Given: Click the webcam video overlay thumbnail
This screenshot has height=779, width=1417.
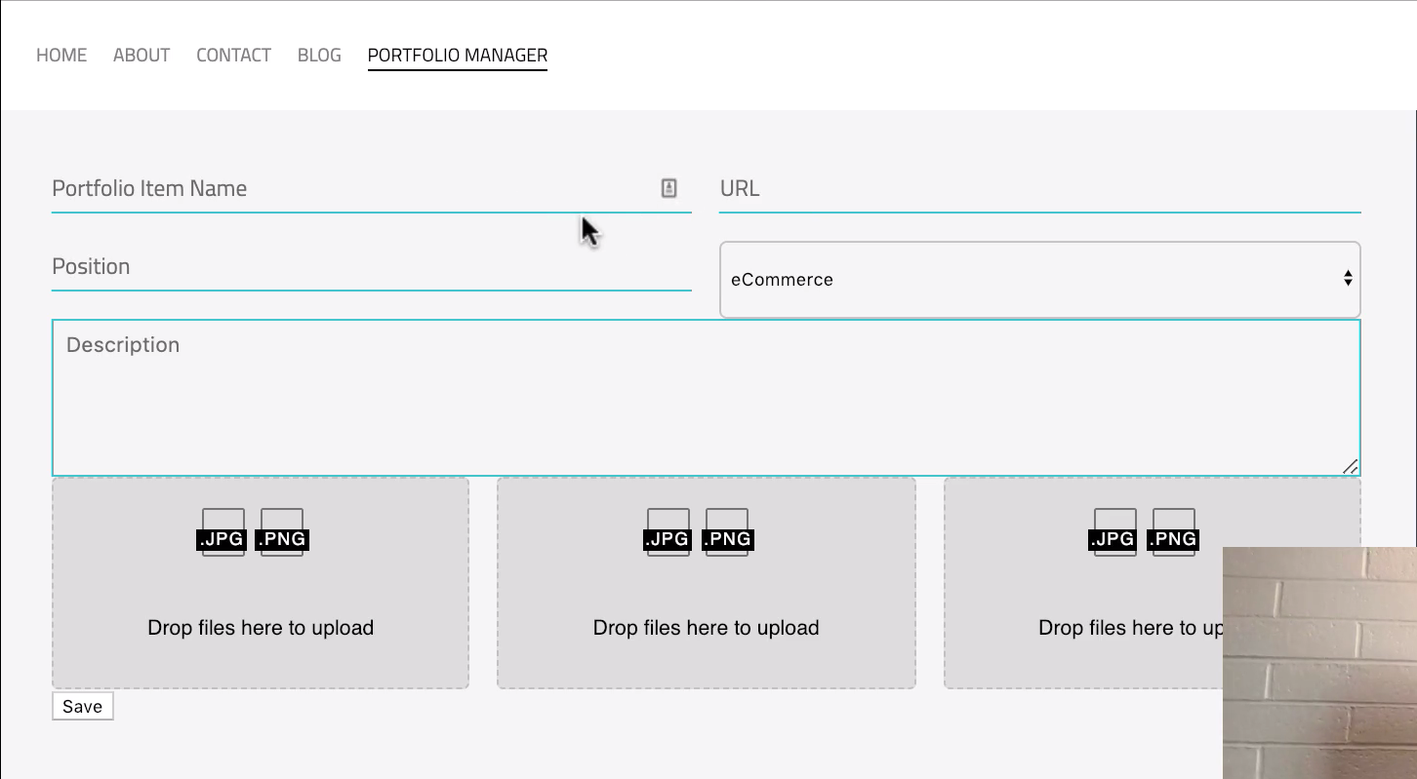Looking at the screenshot, I should coord(1319,663).
